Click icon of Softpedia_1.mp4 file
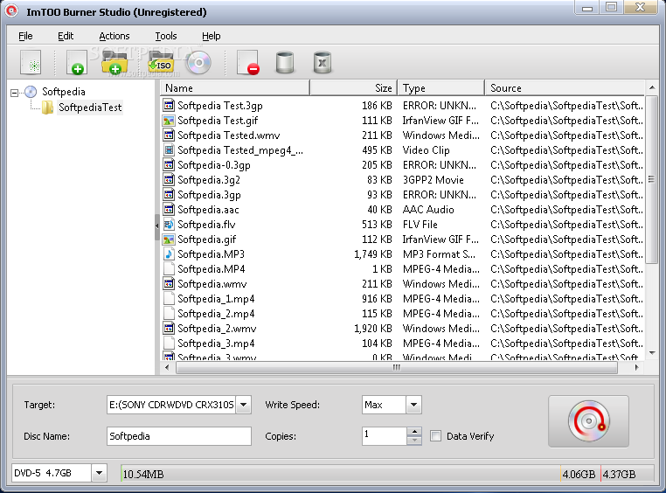The width and height of the screenshot is (666, 493). (169, 299)
